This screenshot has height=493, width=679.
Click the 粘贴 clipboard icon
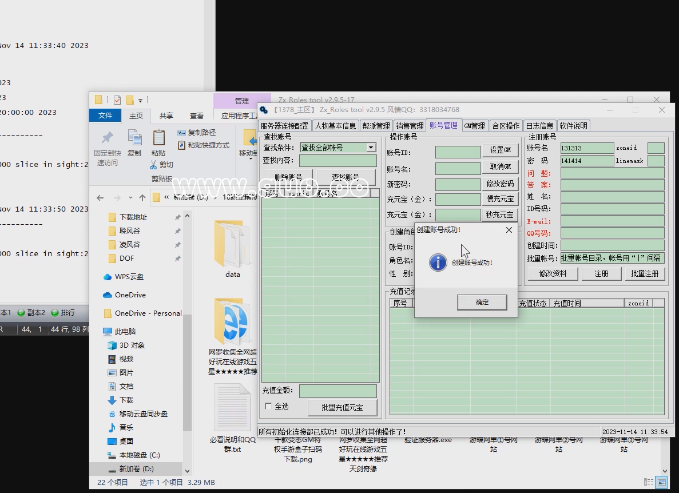[x=158, y=138]
